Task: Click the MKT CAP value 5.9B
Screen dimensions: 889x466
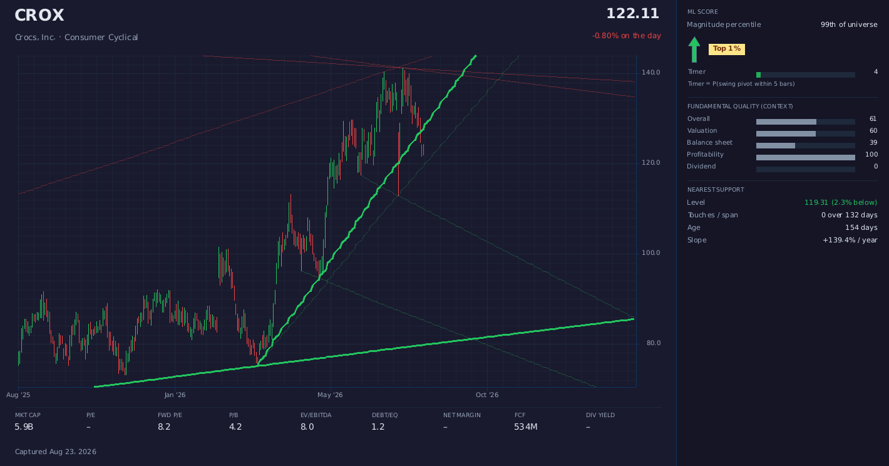Action: click(24, 427)
